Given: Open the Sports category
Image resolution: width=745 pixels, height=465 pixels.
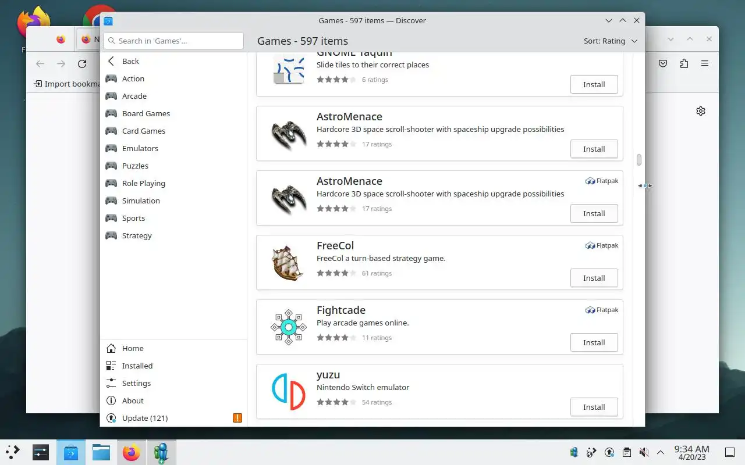Looking at the screenshot, I should [173, 218].
